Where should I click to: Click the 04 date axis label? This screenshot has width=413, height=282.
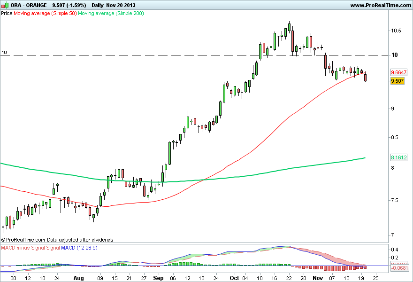tap(245, 278)
